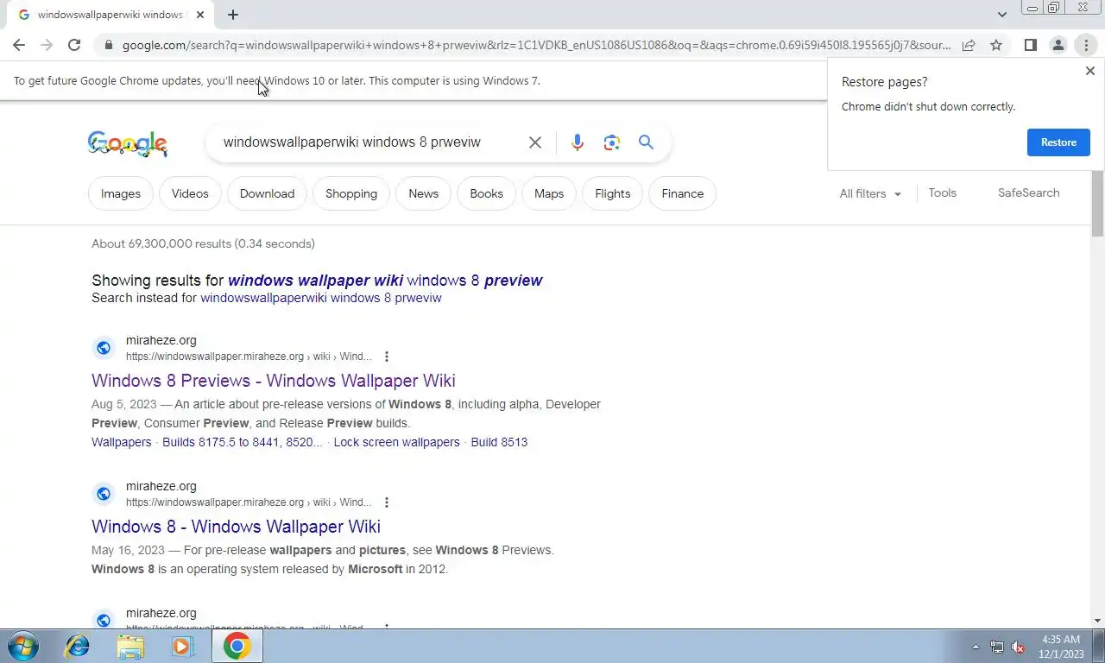This screenshot has width=1105, height=663.
Task: Click Chrome taskbar button
Action: coord(237,646)
